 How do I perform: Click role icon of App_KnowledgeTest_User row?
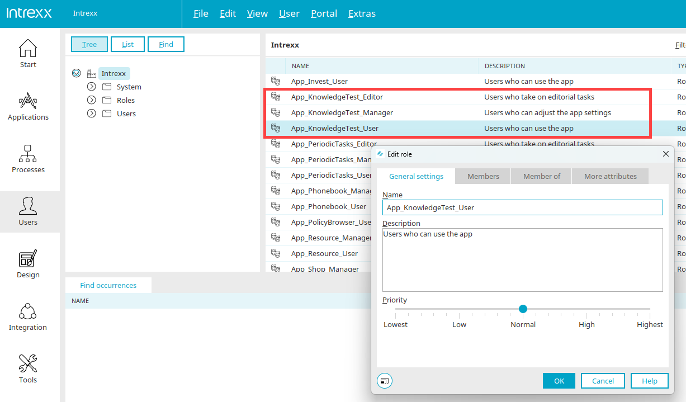click(276, 128)
